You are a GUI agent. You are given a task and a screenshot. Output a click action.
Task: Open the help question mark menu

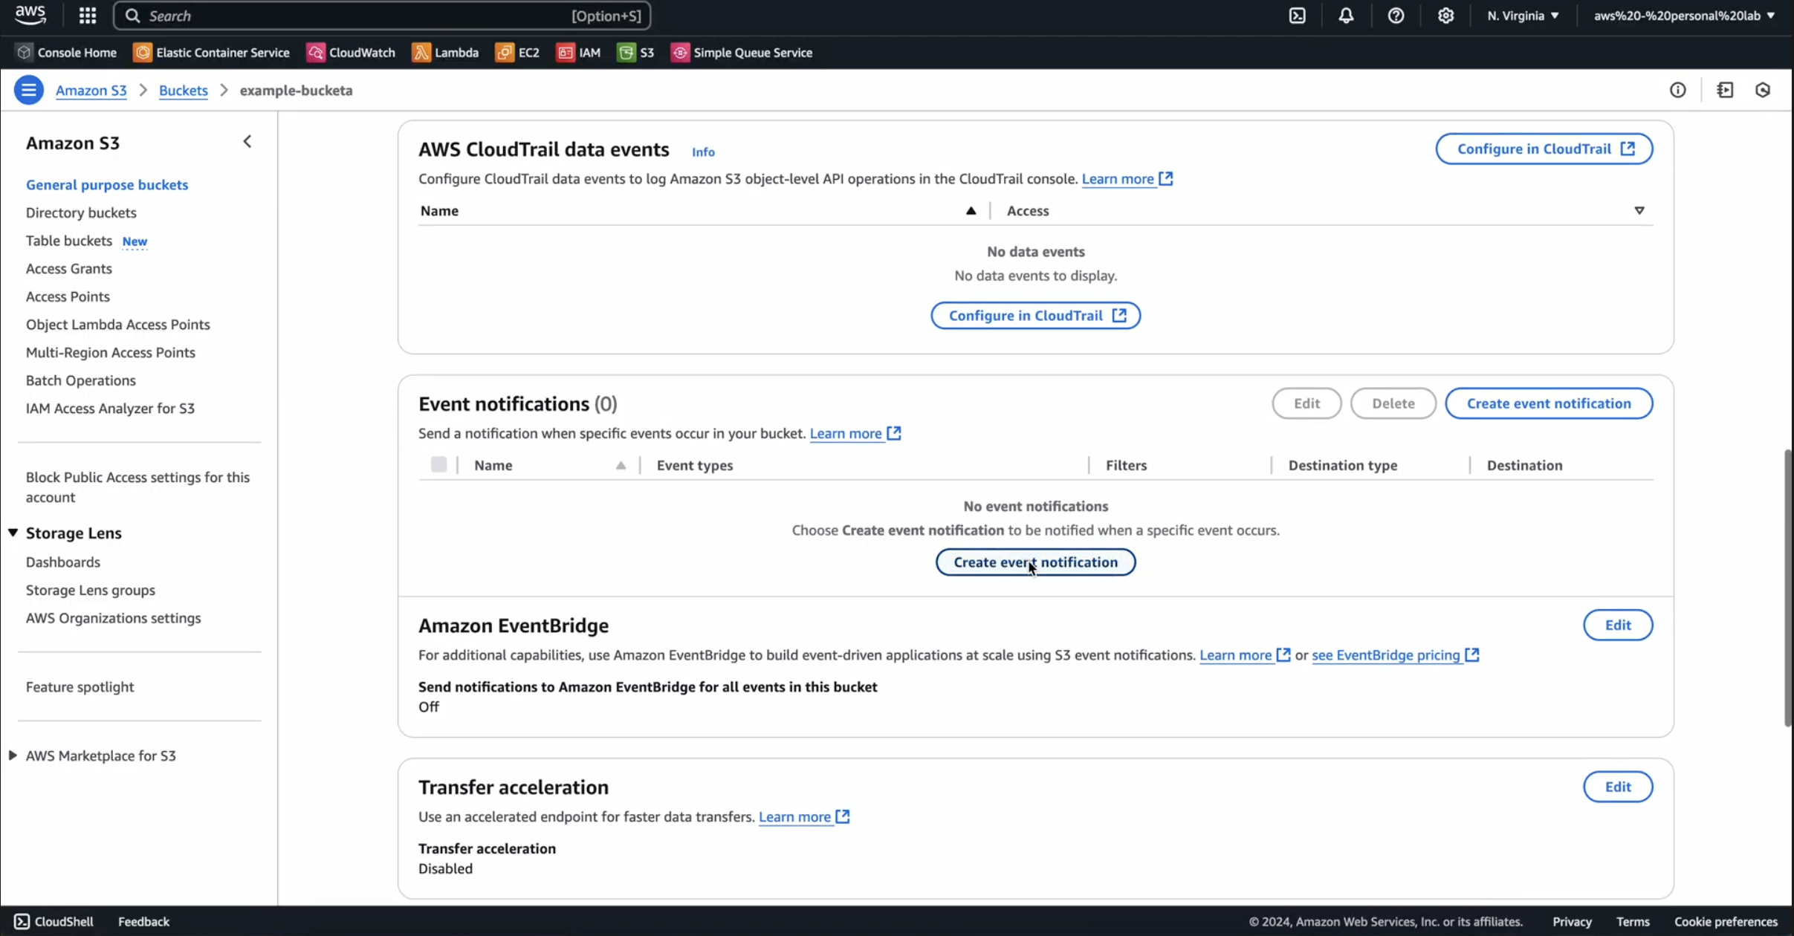[x=1396, y=16]
